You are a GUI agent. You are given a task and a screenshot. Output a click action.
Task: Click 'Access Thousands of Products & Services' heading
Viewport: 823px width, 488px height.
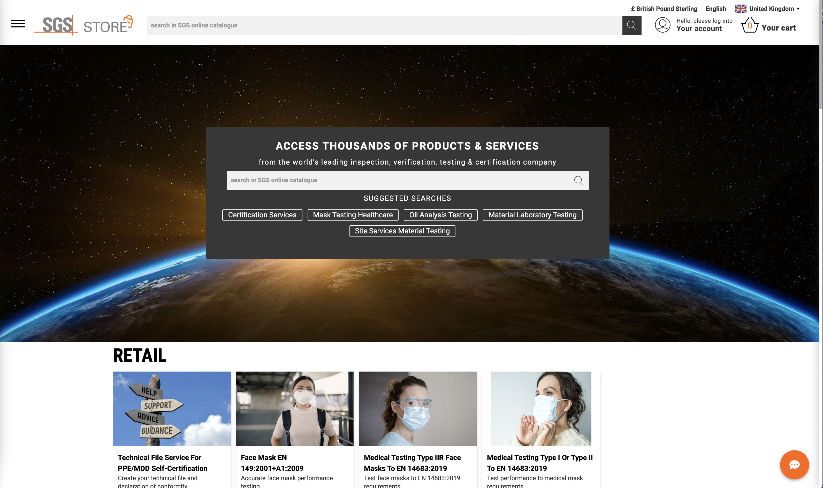(x=407, y=146)
